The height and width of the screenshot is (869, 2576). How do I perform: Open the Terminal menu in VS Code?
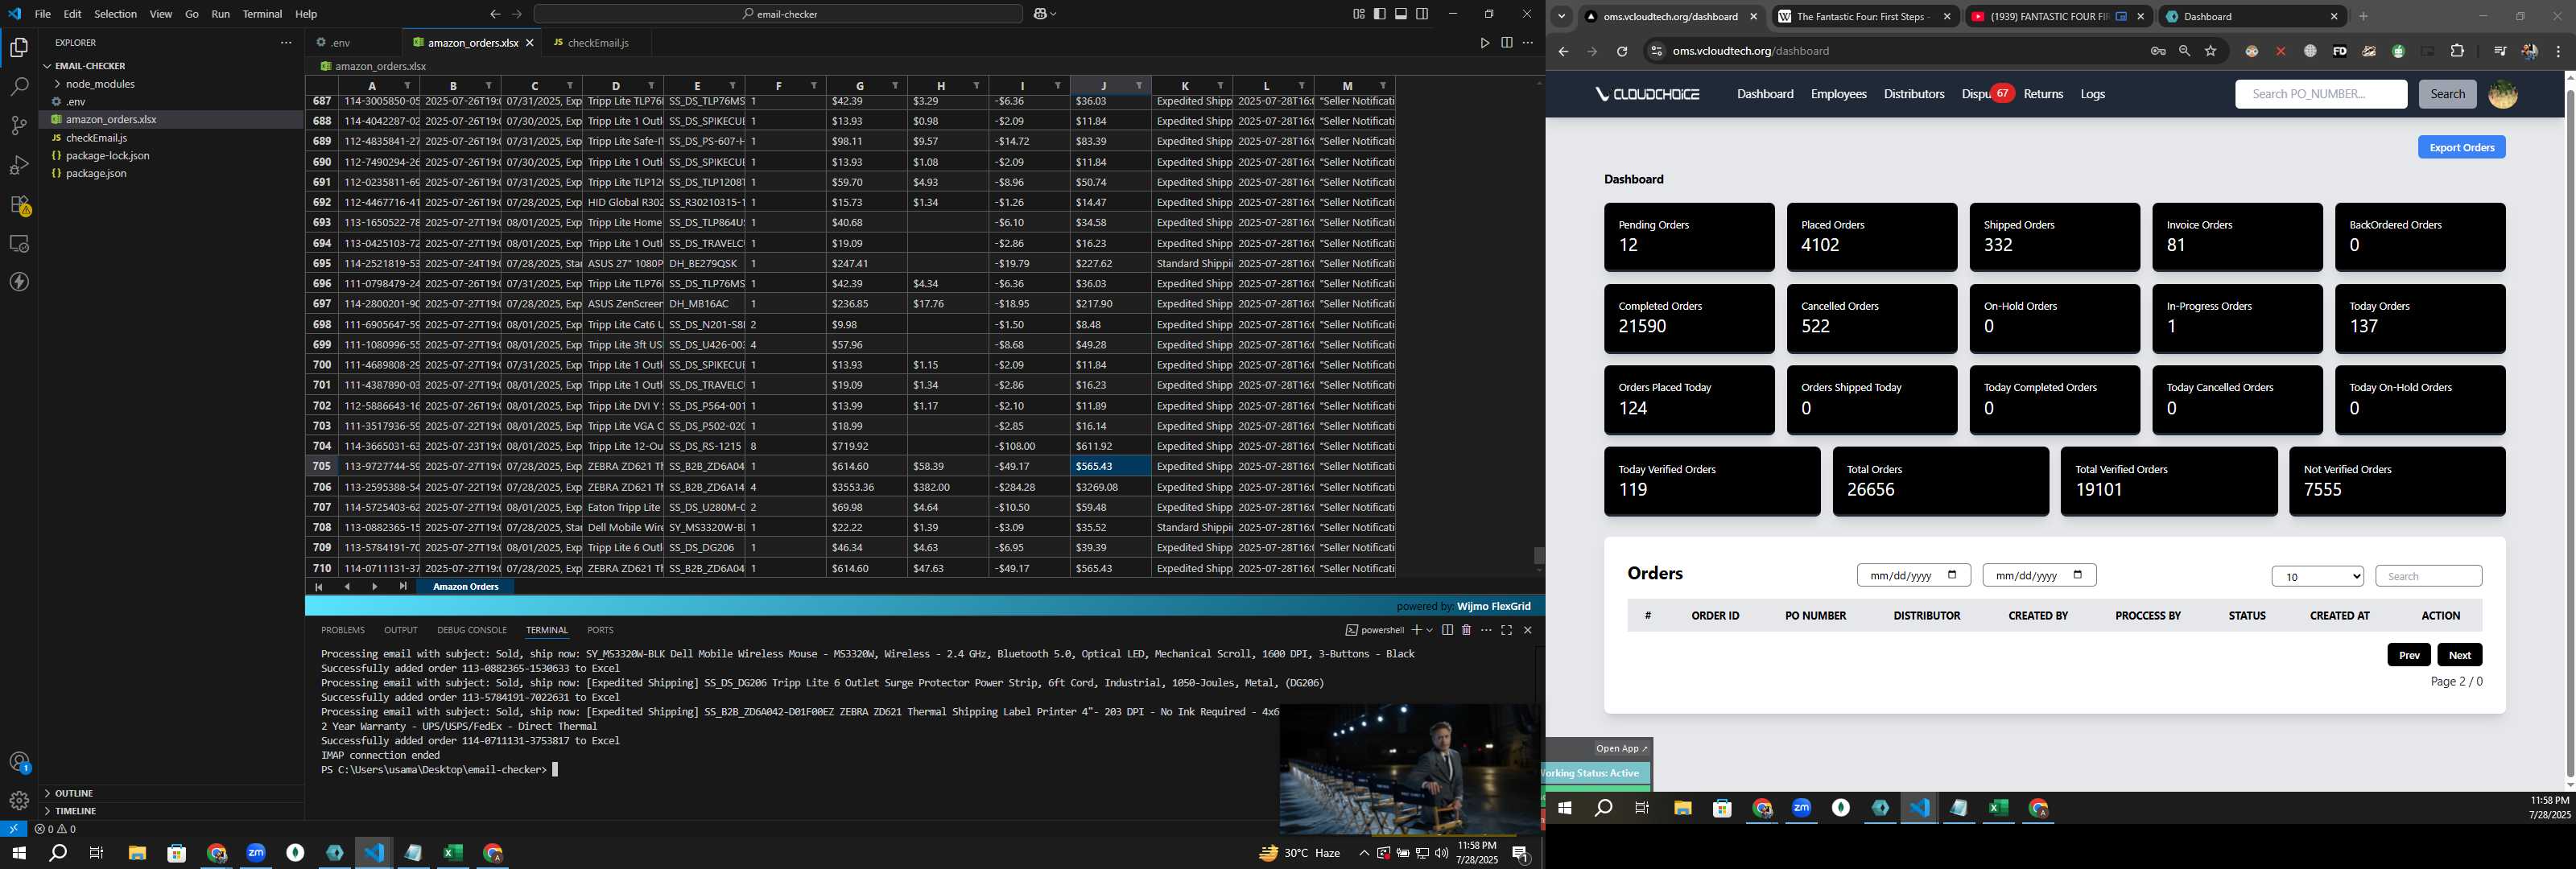[x=262, y=14]
